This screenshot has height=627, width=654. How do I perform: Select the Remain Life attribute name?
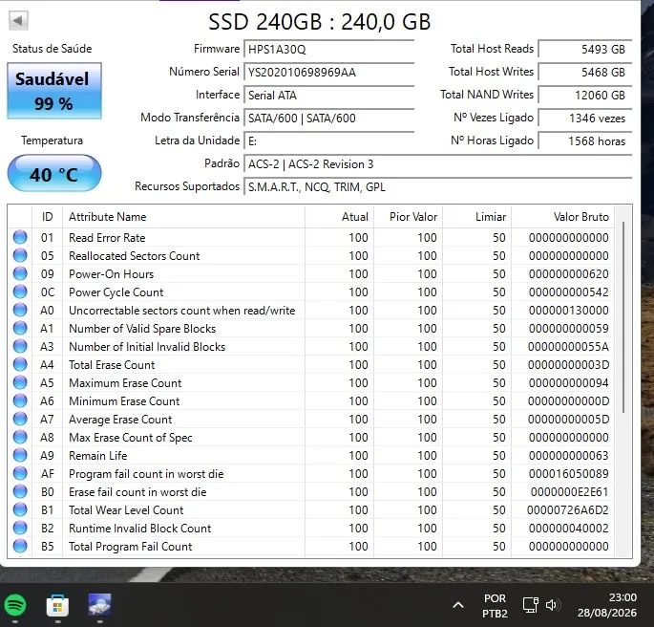tap(98, 455)
